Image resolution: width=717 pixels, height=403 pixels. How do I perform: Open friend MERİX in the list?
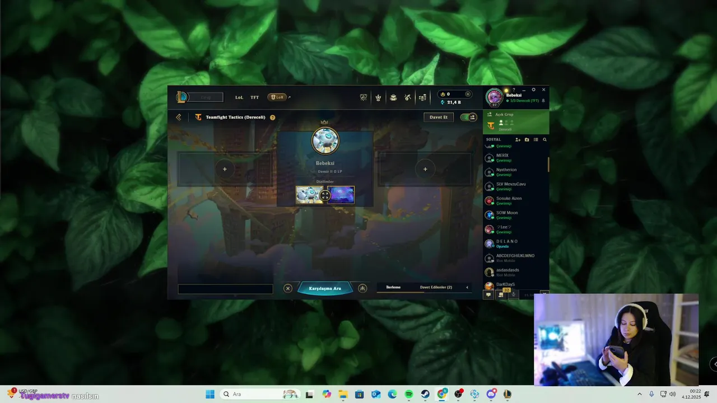pos(515,158)
